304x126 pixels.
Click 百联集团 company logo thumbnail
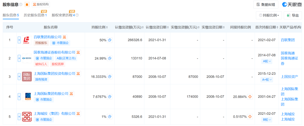click(27, 40)
